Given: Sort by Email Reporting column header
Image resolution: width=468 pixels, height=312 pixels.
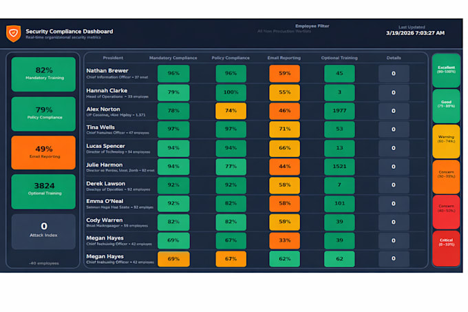Looking at the screenshot, I should (284, 58).
